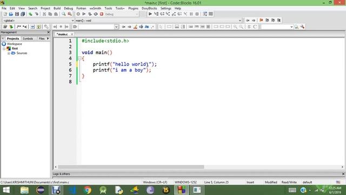The image size is (346, 195).
Task: Click the Insert mode status bar entry
Action: pyautogui.click(x=250, y=182)
